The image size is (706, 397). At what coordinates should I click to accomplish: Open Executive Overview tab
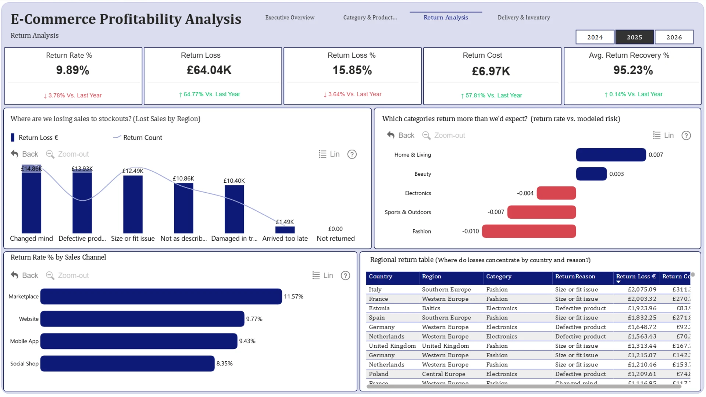290,17
